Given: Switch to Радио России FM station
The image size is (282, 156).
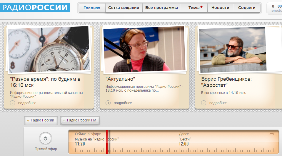Looking at the screenshot, I should (80, 120).
